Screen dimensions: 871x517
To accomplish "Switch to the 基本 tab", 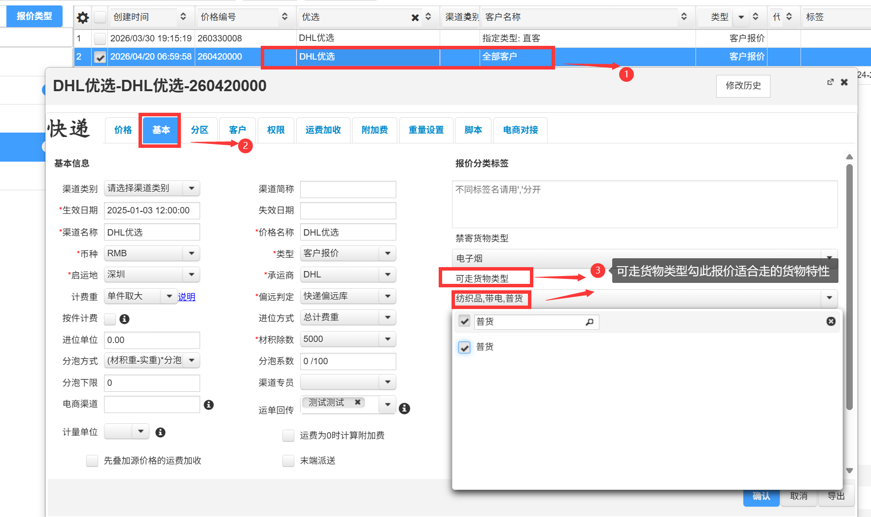I will coord(161,130).
